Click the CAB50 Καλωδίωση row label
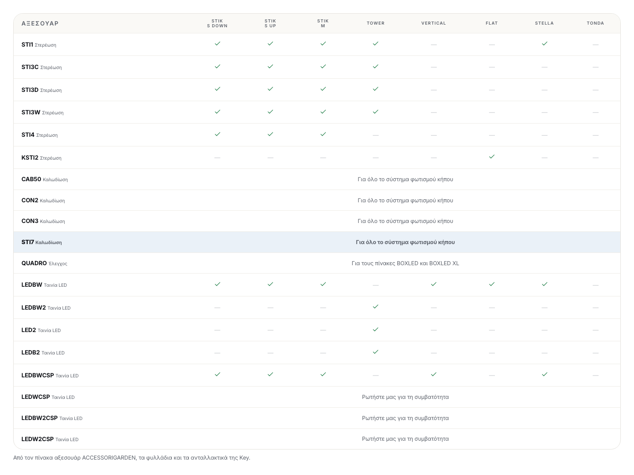This screenshot has height=475, width=634. (x=44, y=179)
